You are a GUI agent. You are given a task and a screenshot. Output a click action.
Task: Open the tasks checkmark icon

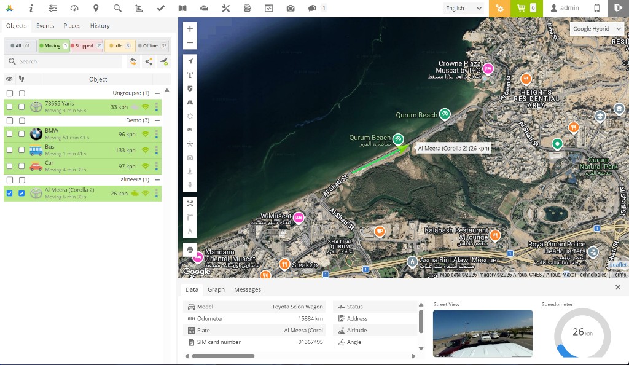click(161, 8)
